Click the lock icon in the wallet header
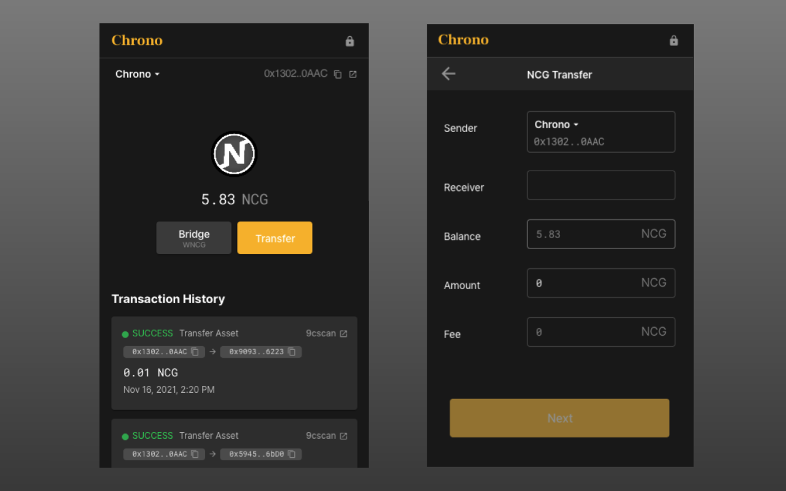 [x=349, y=41]
